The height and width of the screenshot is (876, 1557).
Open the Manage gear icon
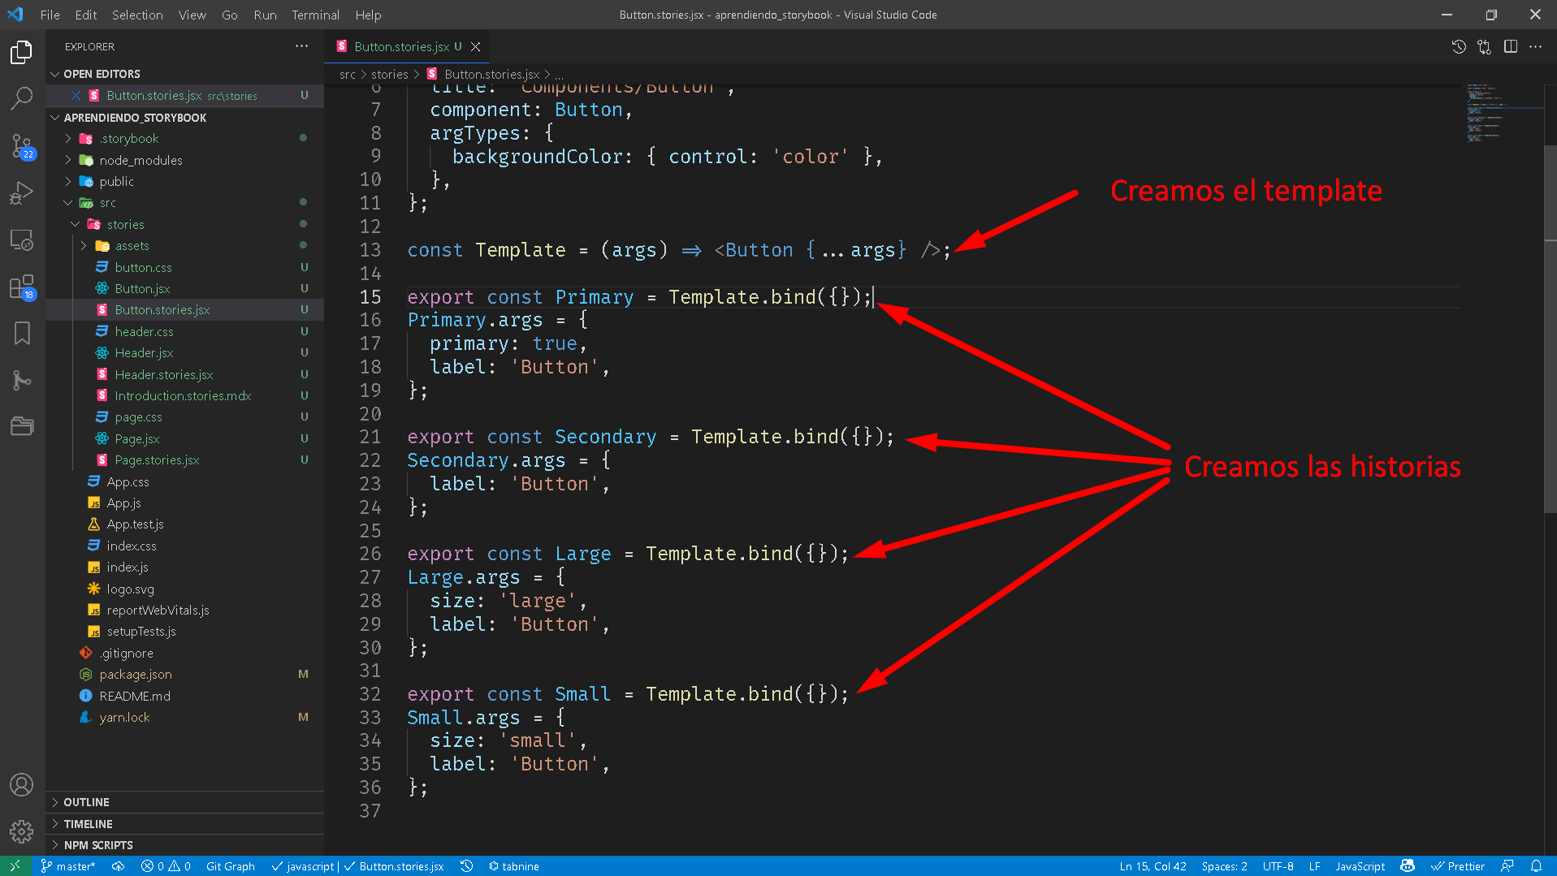[22, 831]
